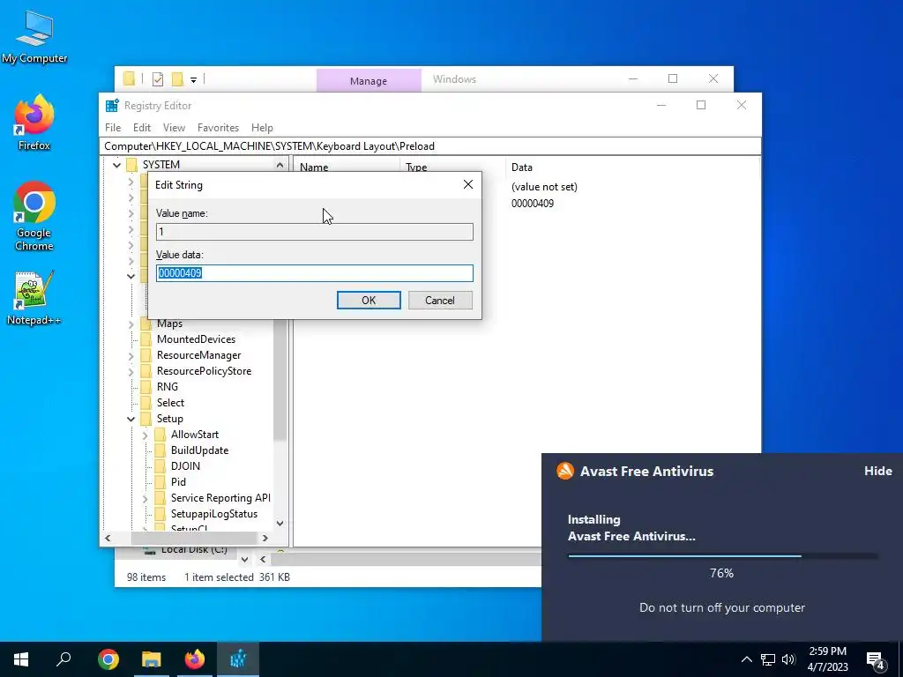Open the View menu in Registry Editor
Screen dimensions: 903x677
point(174,128)
